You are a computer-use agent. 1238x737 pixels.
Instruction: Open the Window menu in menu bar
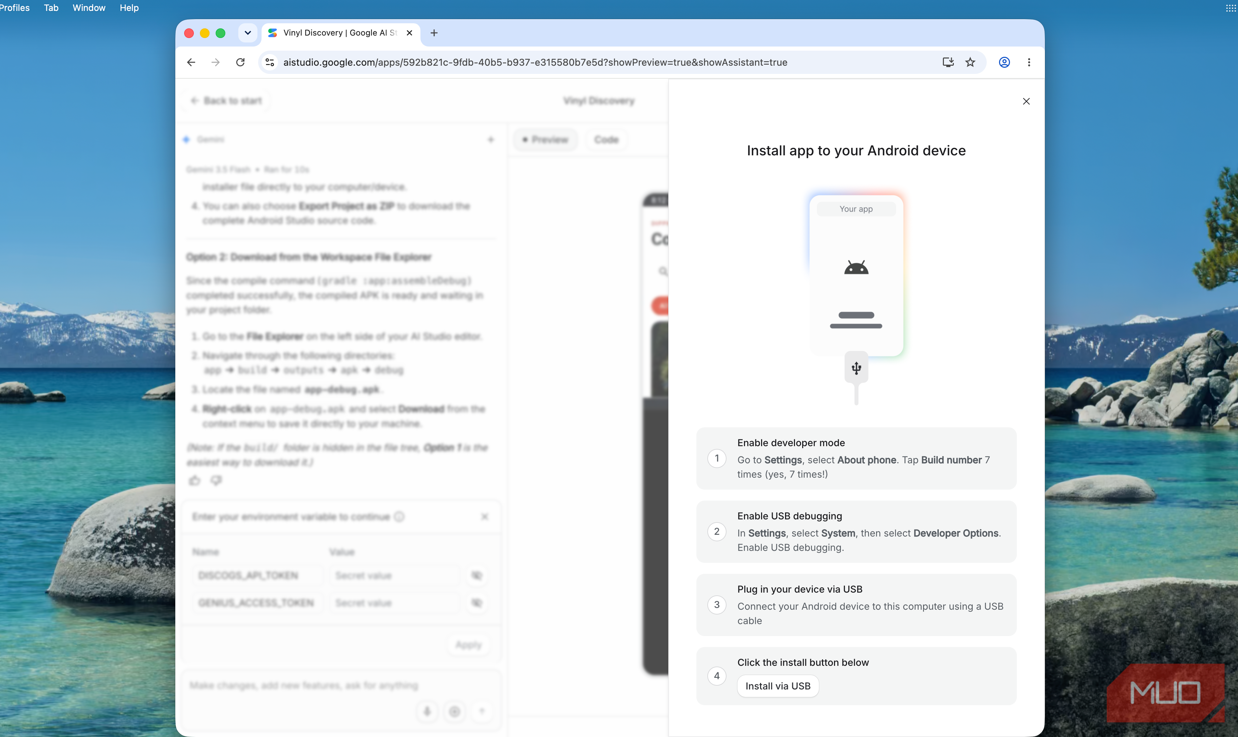(x=89, y=8)
